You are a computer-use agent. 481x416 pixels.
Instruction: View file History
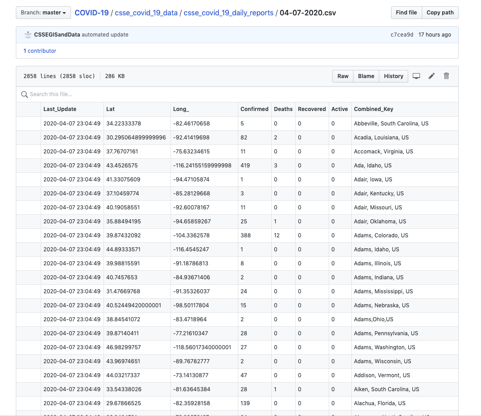coord(393,76)
